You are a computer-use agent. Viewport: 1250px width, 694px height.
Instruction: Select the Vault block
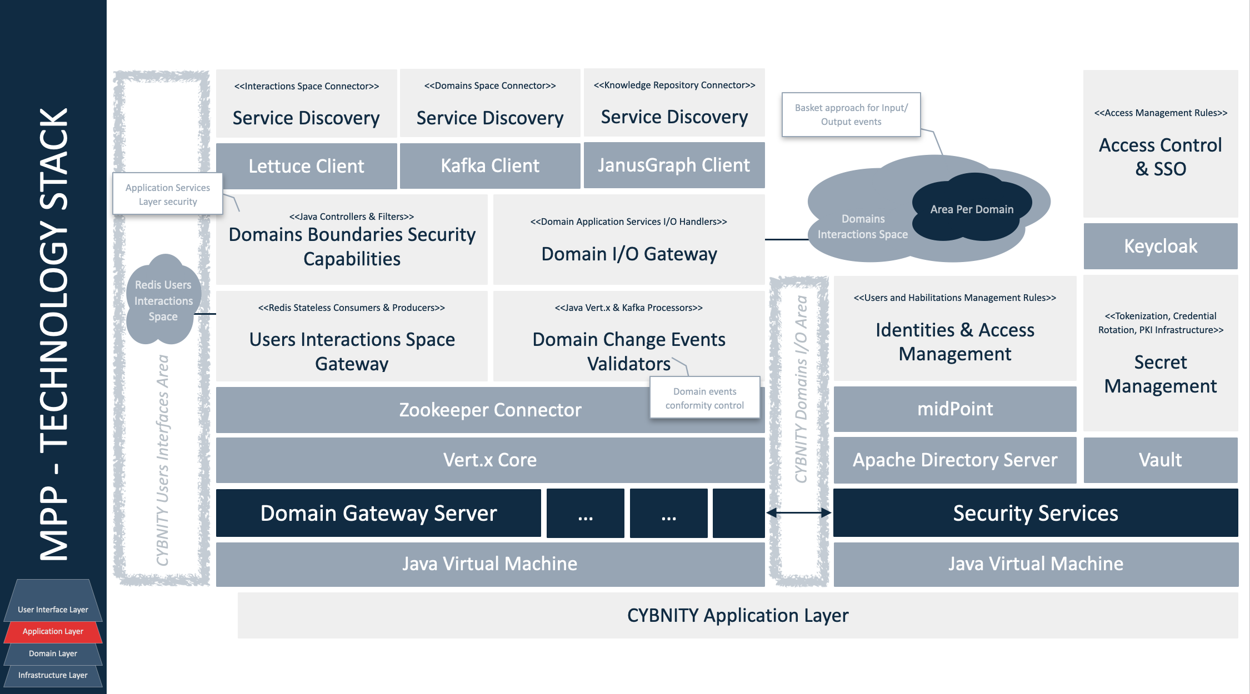coord(1160,460)
